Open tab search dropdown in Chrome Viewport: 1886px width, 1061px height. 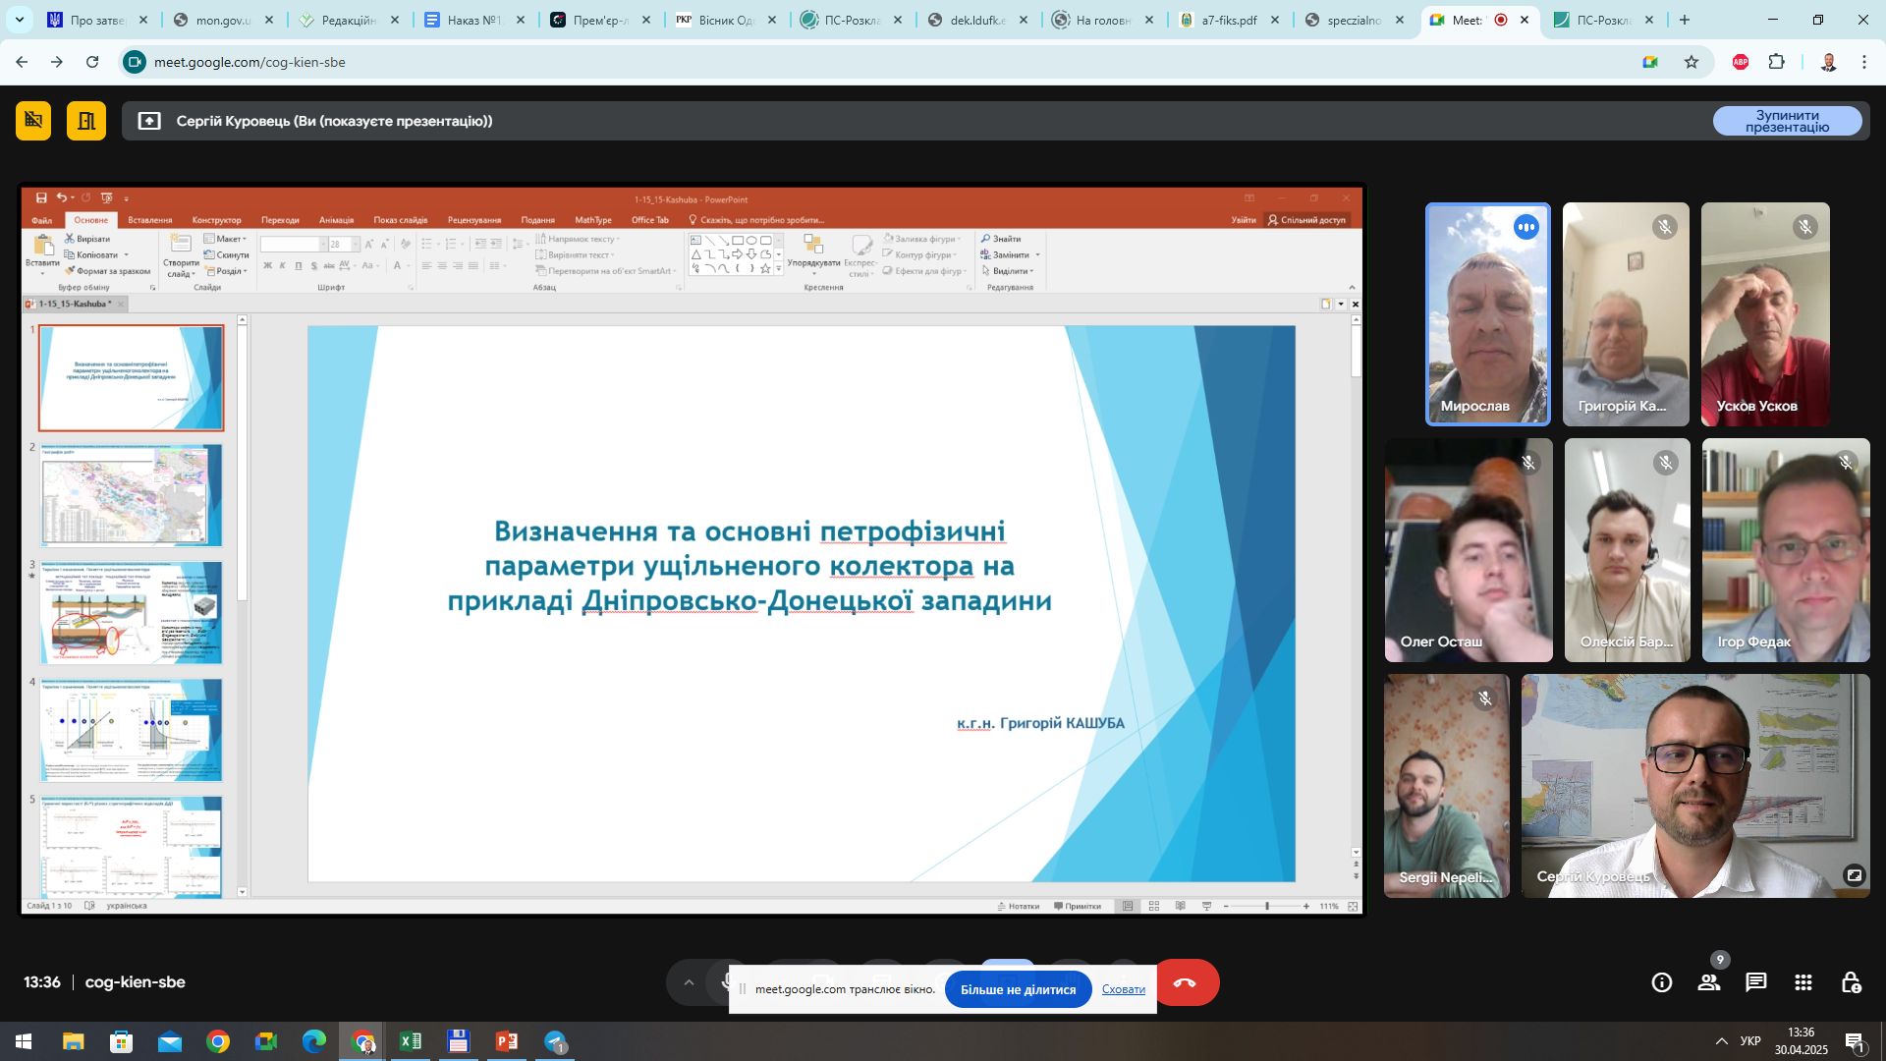click(19, 20)
